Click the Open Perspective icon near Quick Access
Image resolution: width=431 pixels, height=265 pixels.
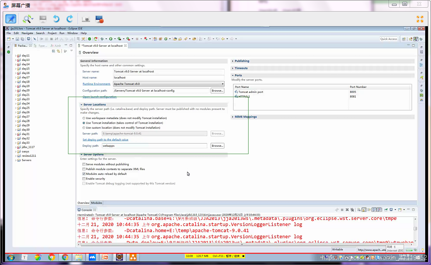404,39
